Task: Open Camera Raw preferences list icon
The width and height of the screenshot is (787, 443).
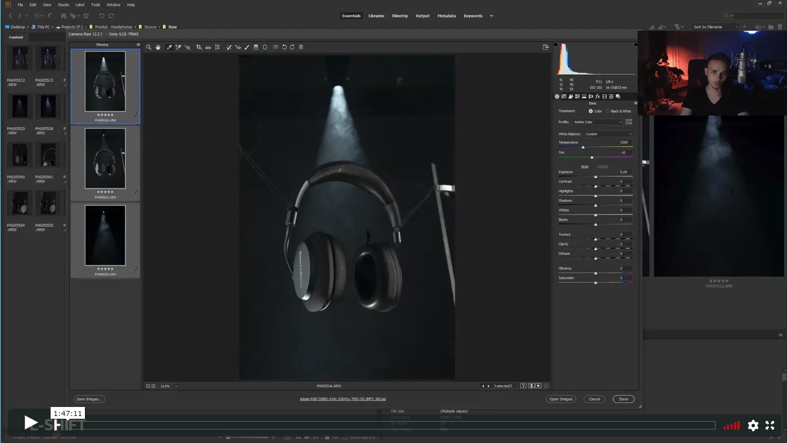Action: 276,47
